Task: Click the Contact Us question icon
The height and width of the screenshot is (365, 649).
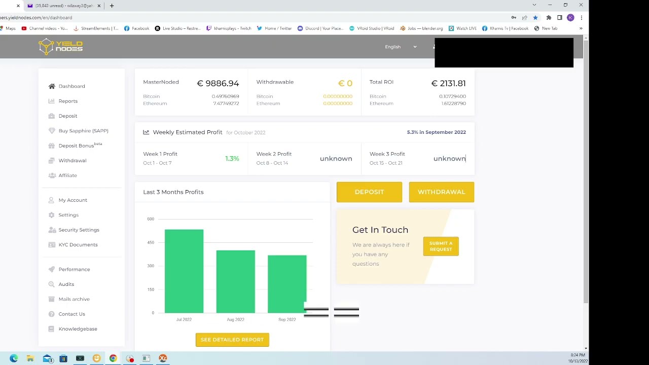Action: (x=52, y=314)
